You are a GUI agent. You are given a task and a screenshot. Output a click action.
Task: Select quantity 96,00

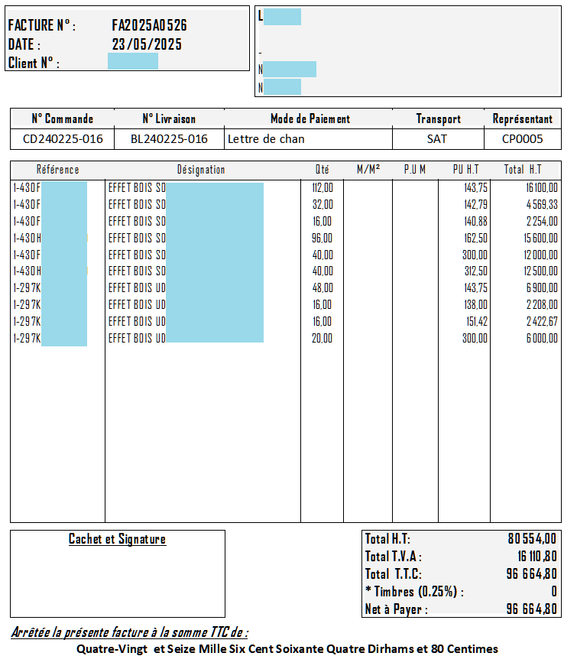[x=322, y=238]
